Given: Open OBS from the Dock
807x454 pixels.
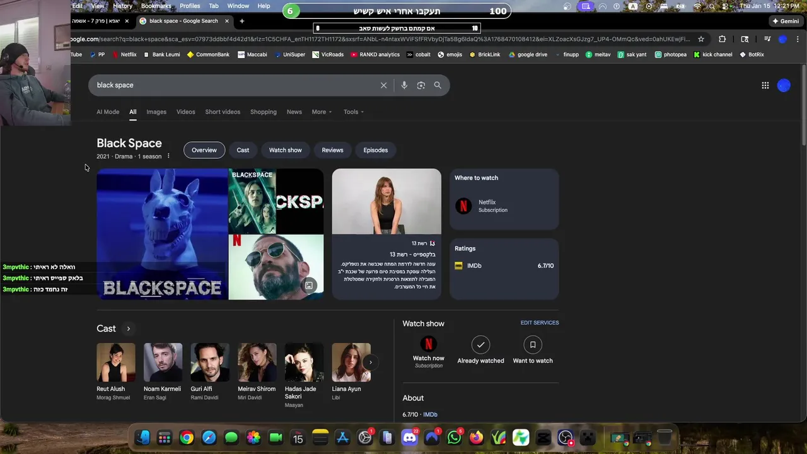Looking at the screenshot, I should click(566, 438).
